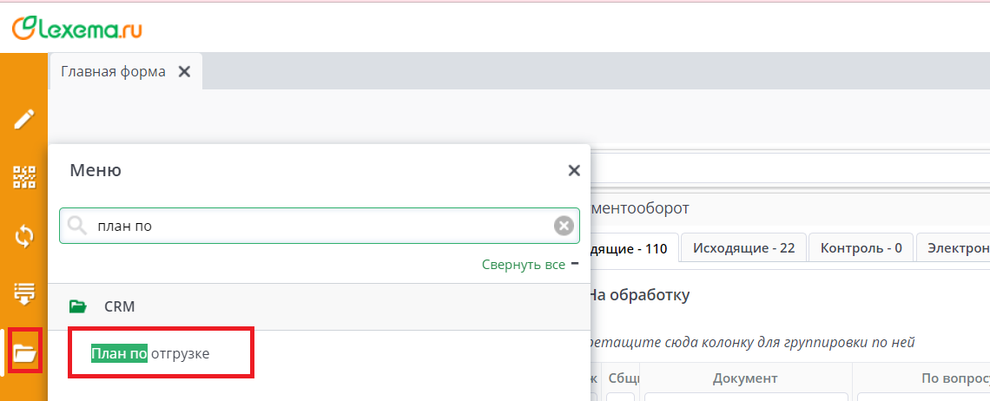
Task: Select the Главная форма tab
Action: 113,72
